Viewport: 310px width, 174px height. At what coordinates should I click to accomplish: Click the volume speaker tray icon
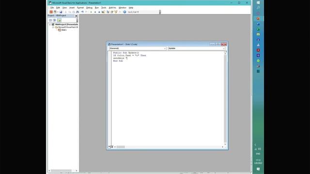(260, 149)
